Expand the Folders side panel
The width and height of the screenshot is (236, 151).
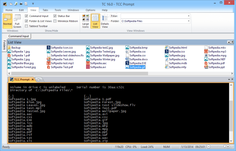pyautogui.click(x=4, y=45)
